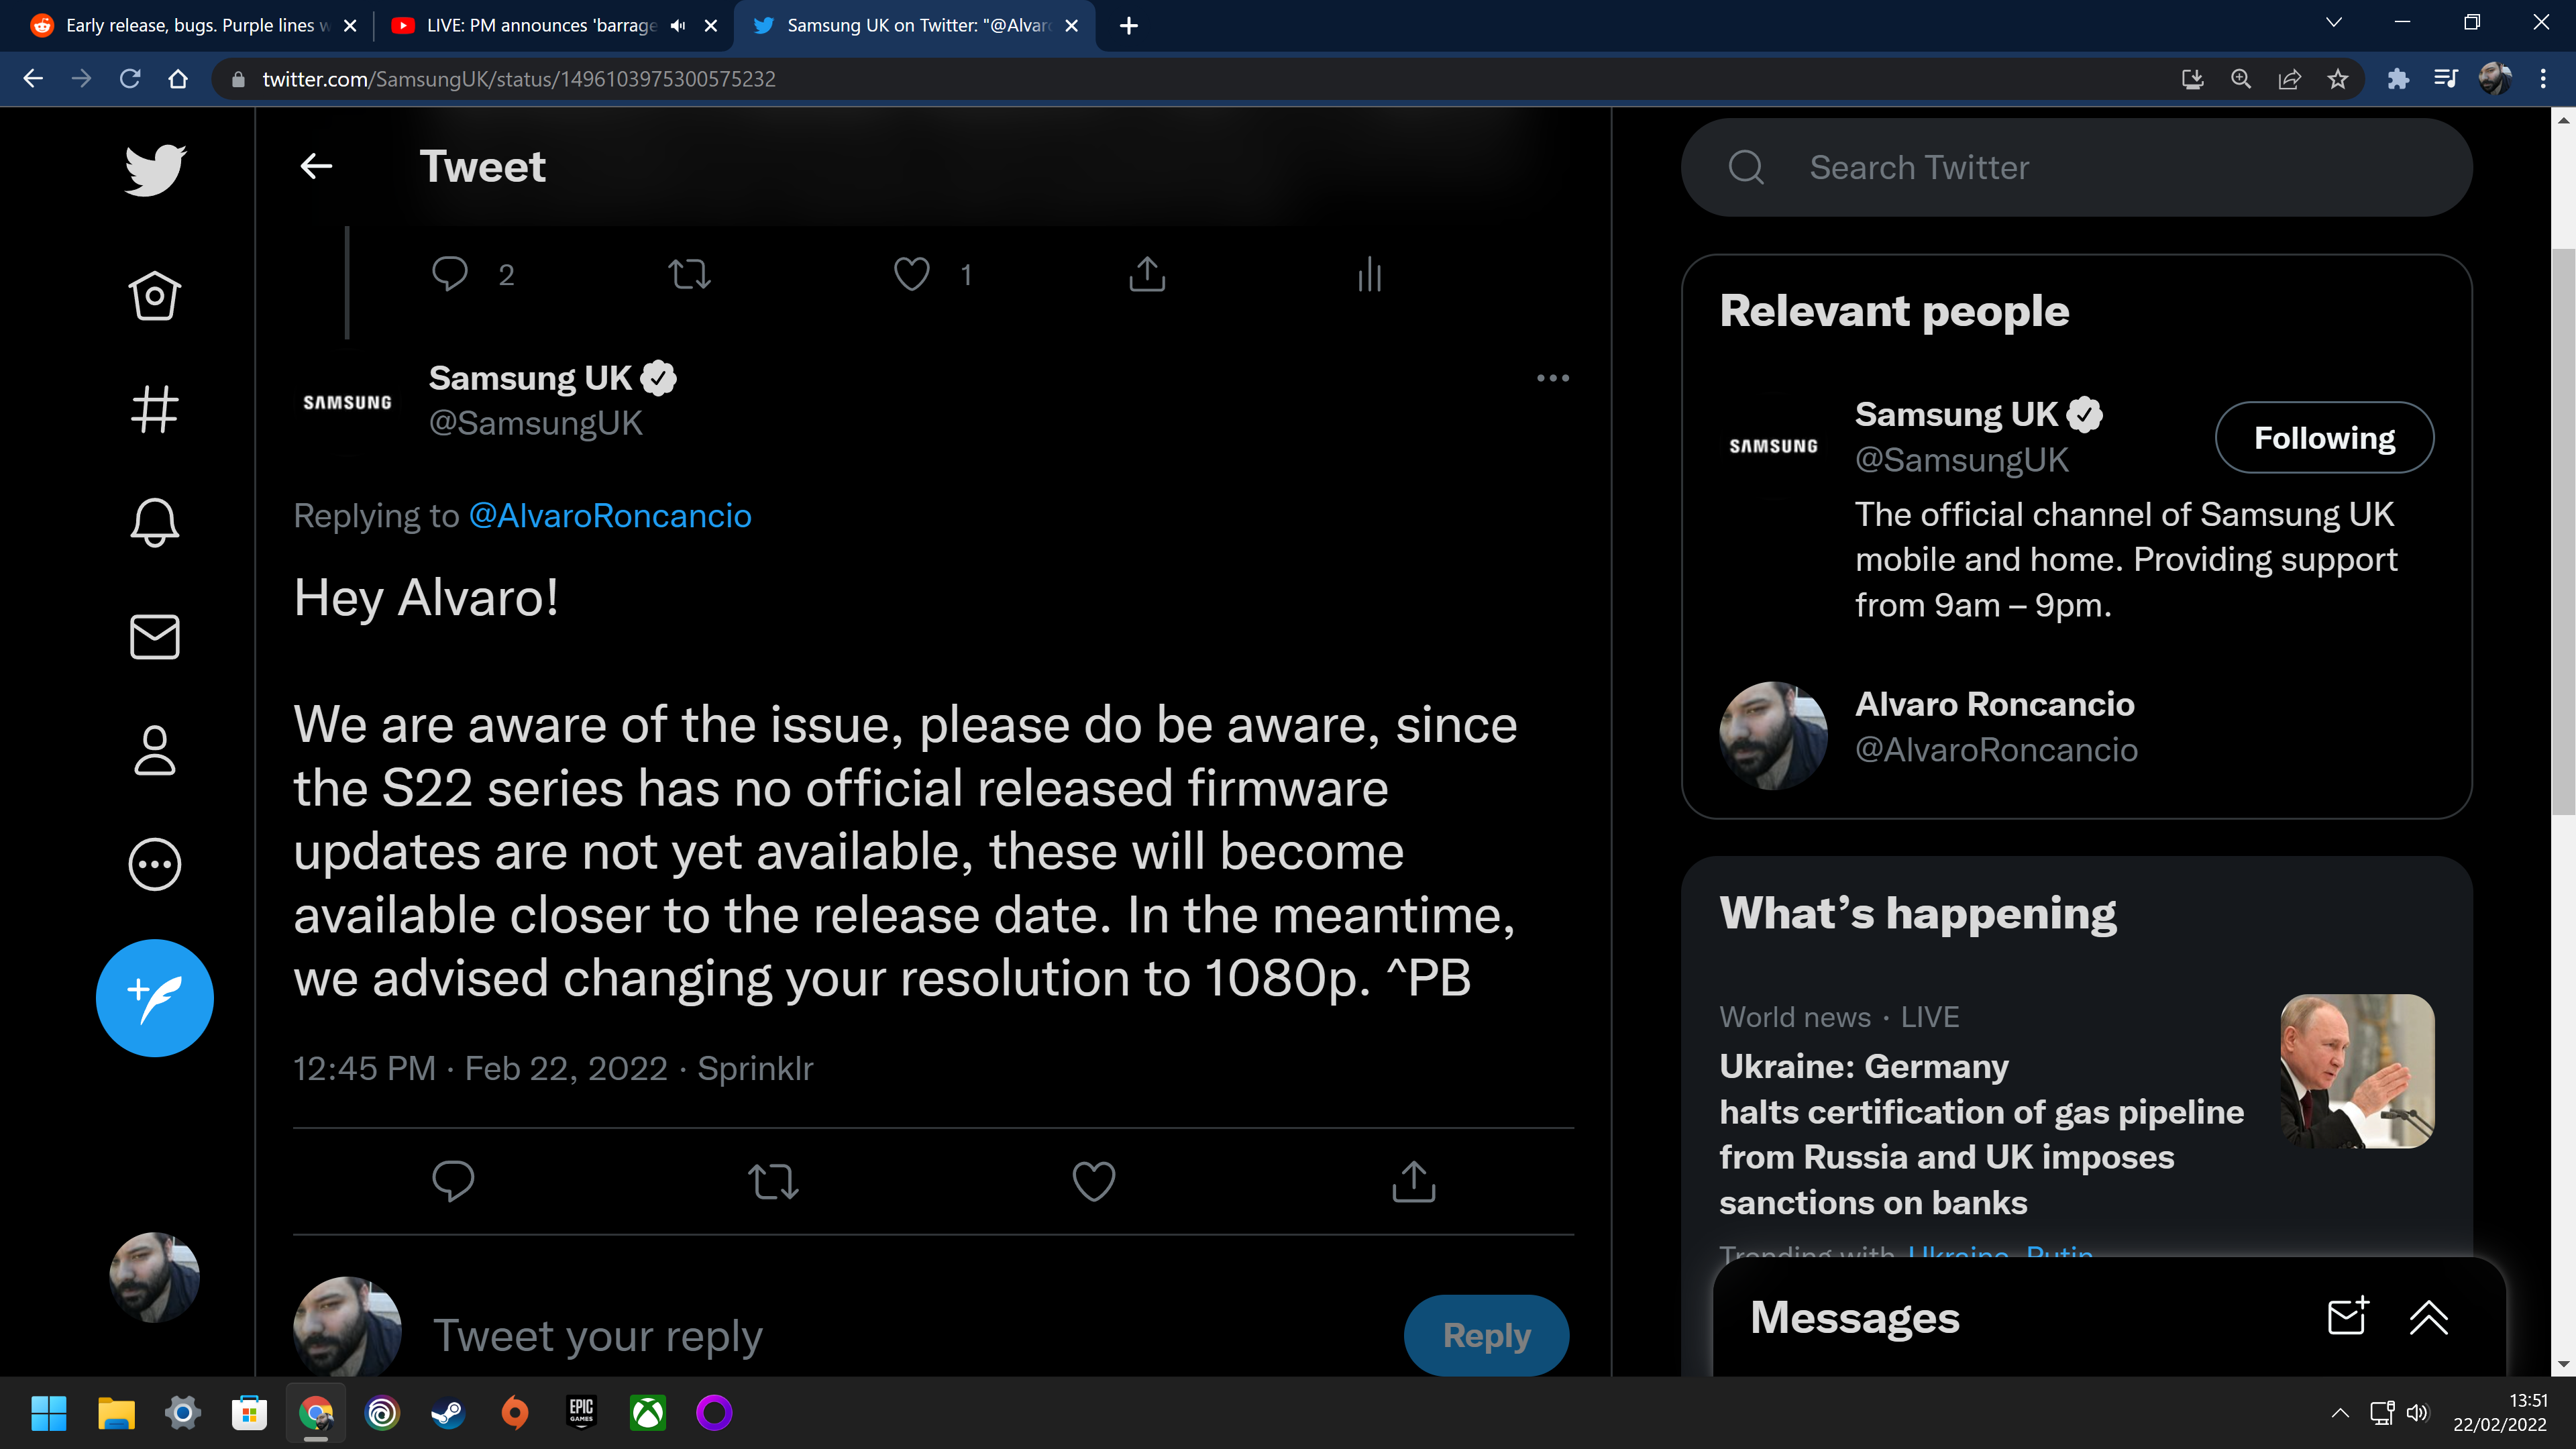Screen dimensions: 2576x1449
Task: View analytics of the parent tweet
Action: pyautogui.click(x=1370, y=274)
